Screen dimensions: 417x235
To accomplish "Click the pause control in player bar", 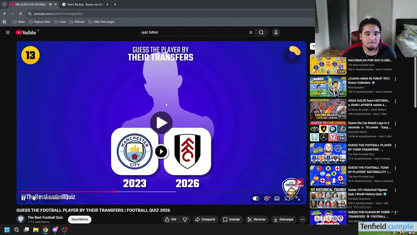I will point(23,198).
